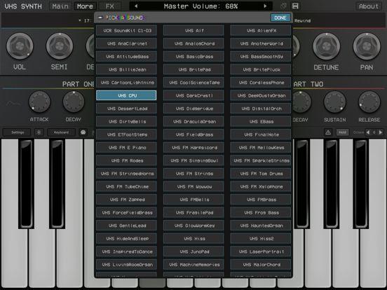Toggle the Hold button
The height and width of the screenshot is (290, 387).
(342, 132)
